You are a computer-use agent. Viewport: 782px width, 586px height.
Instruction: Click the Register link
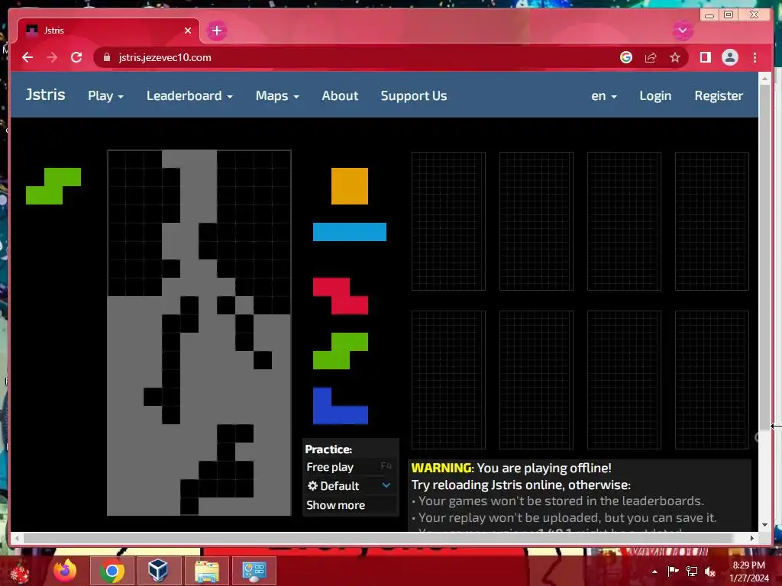point(719,95)
